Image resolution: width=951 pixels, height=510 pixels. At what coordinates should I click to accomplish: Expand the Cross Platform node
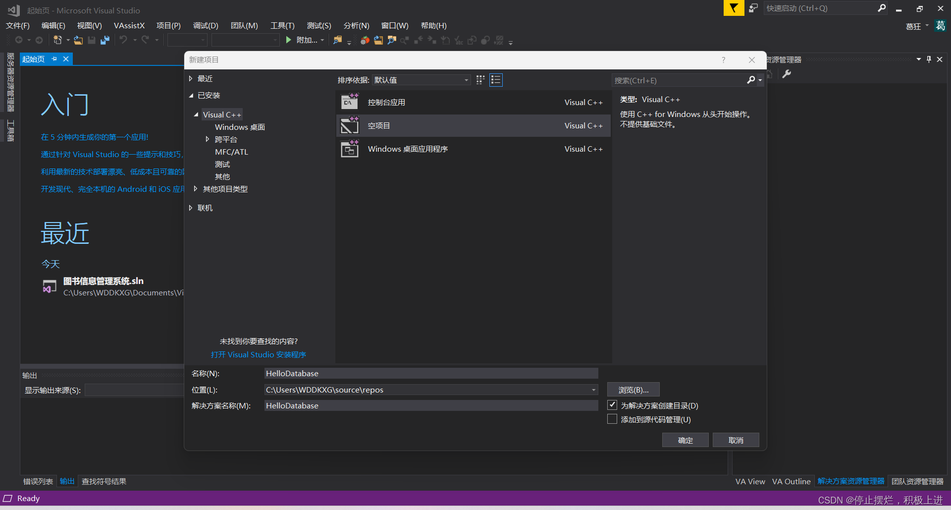tap(208, 139)
